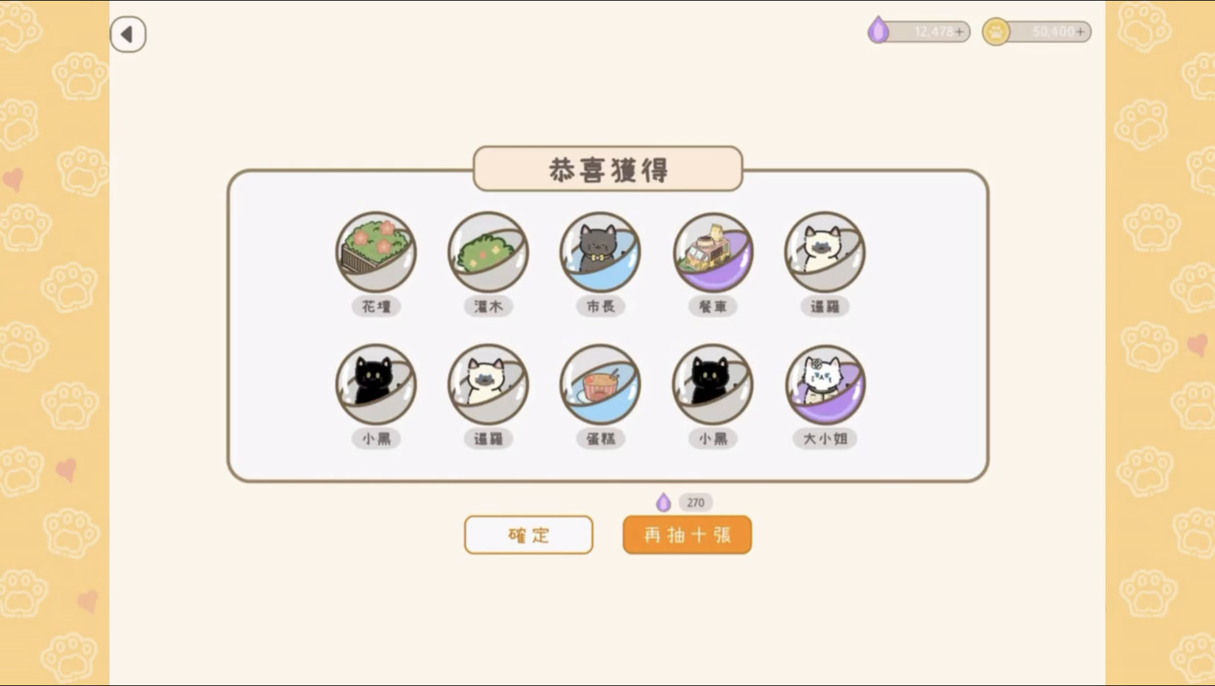Select the first 小黑 black cat capsule
Viewport: 1215px width, 686px height.
[x=376, y=384]
